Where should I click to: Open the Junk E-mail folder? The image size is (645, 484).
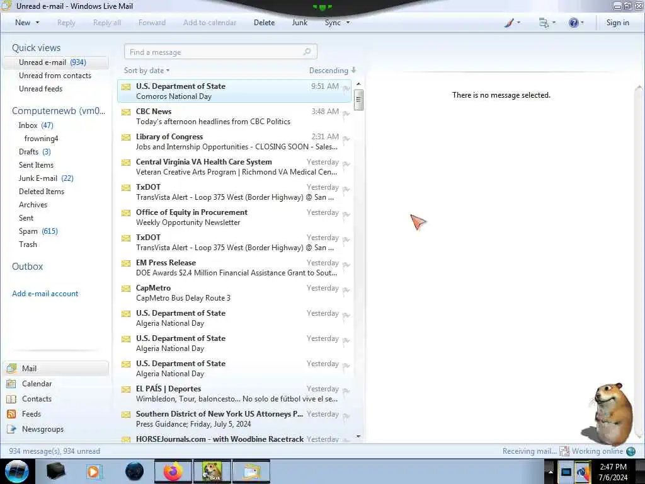click(x=46, y=178)
